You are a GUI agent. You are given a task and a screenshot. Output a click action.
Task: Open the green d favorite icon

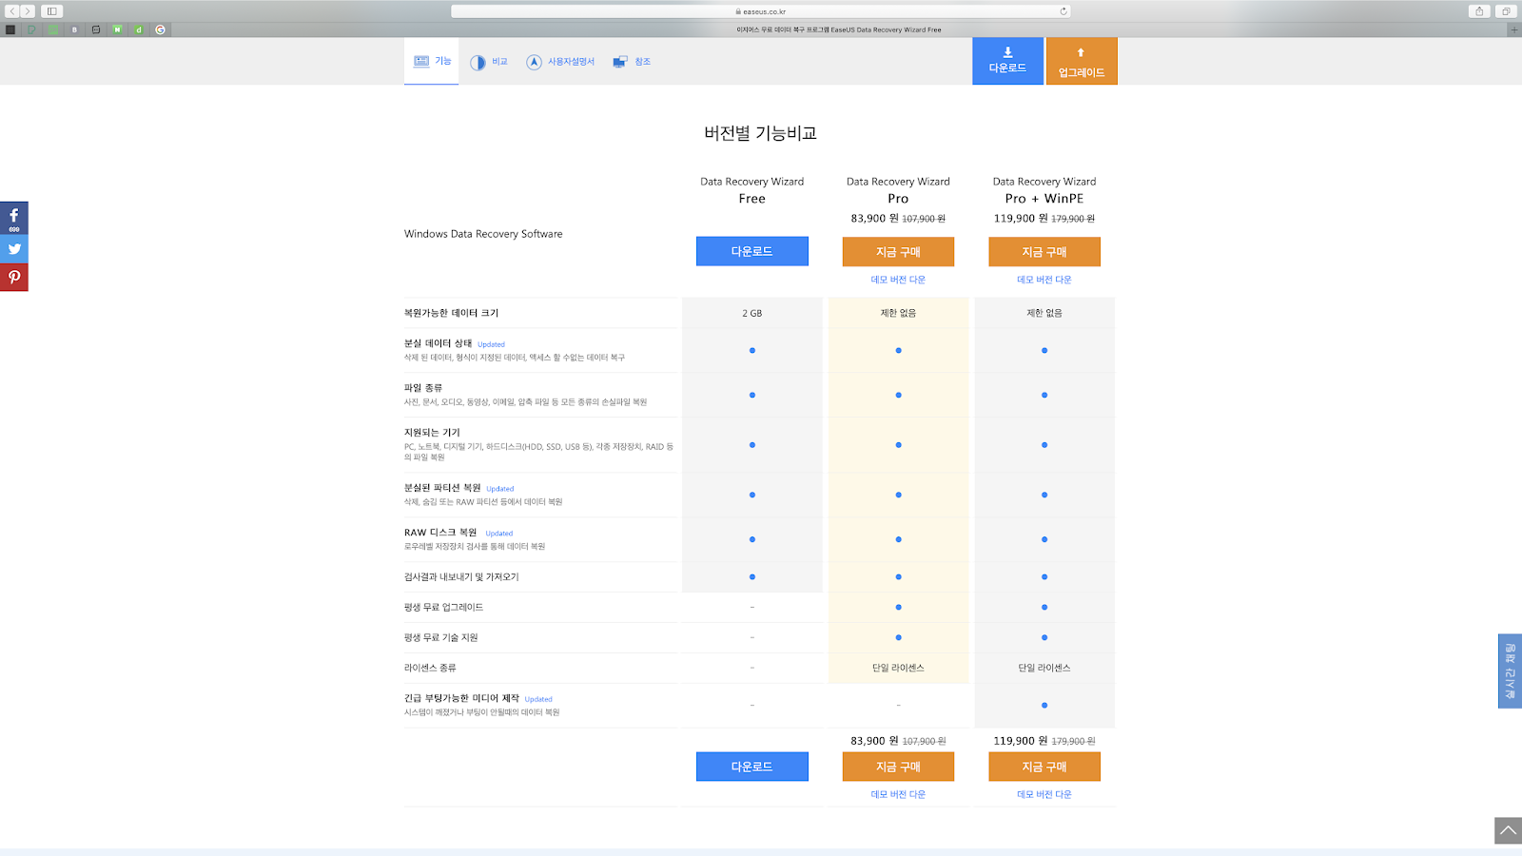139,29
